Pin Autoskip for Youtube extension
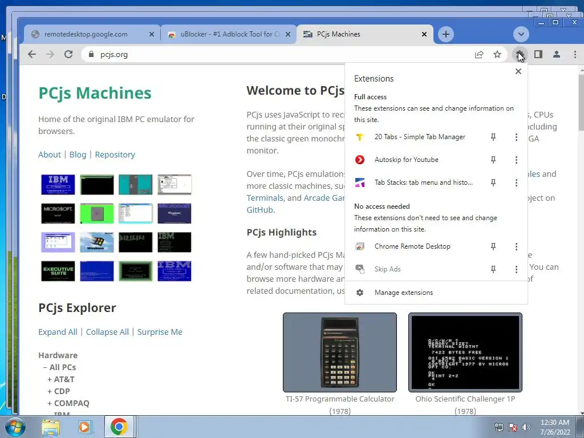This screenshot has height=438, width=584. 493,160
